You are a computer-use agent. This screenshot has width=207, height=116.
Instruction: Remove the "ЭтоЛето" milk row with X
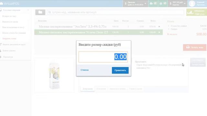(x=159, y=26)
